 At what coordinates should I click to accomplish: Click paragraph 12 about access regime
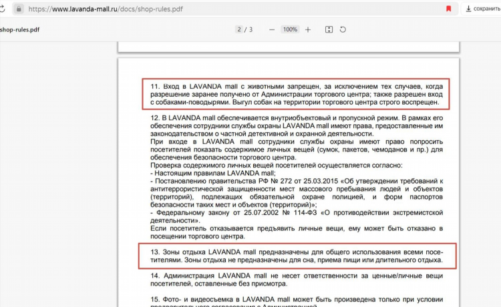pyautogui.click(x=297, y=125)
